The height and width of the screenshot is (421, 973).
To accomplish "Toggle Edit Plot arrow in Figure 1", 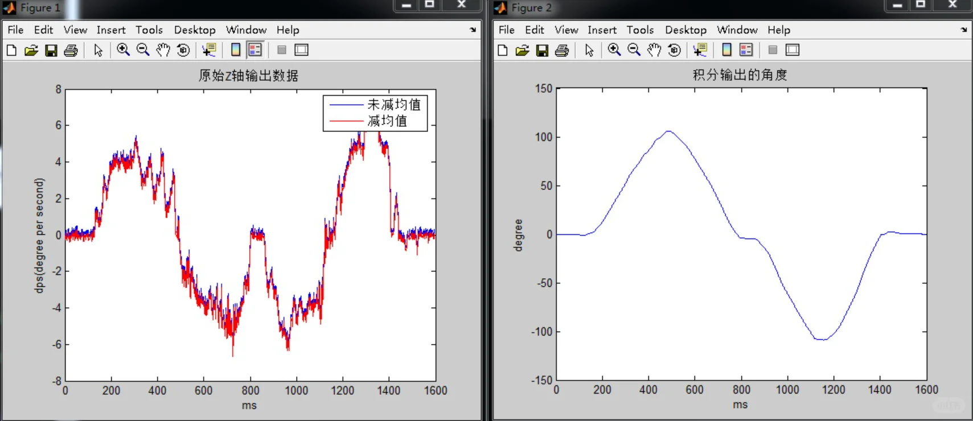I will pos(98,50).
